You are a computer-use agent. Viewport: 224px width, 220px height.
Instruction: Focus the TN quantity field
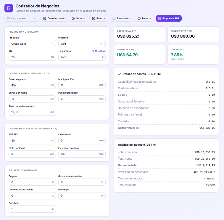[32, 57]
